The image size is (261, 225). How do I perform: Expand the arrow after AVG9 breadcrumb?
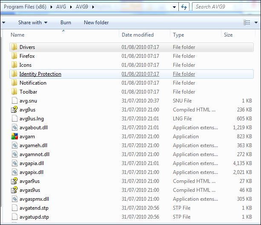click(93, 7)
